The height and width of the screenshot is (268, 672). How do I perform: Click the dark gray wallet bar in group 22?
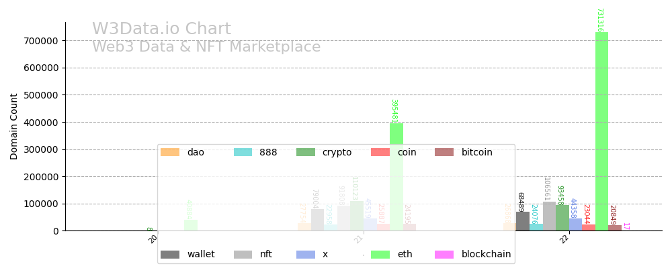coord(523,221)
